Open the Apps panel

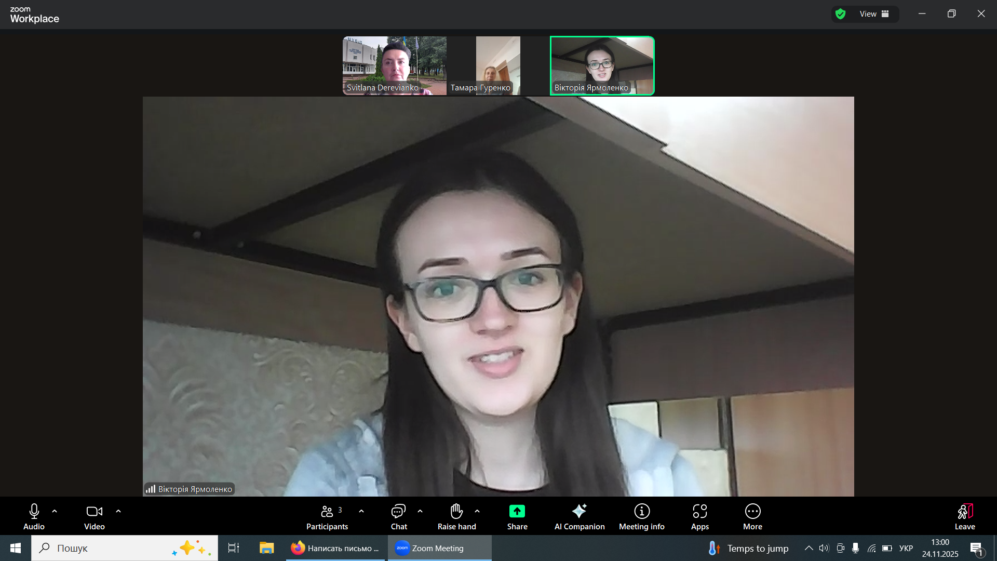coord(700,517)
